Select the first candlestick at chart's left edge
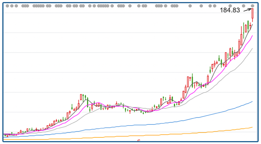This screenshot has height=144, width=261. [5, 135]
